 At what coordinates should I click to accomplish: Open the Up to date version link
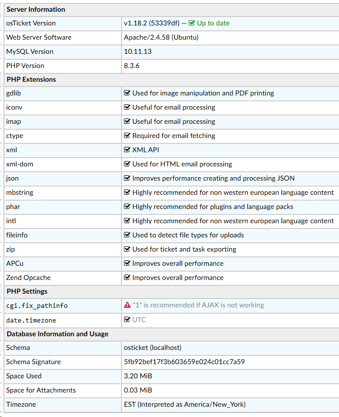tap(213, 23)
